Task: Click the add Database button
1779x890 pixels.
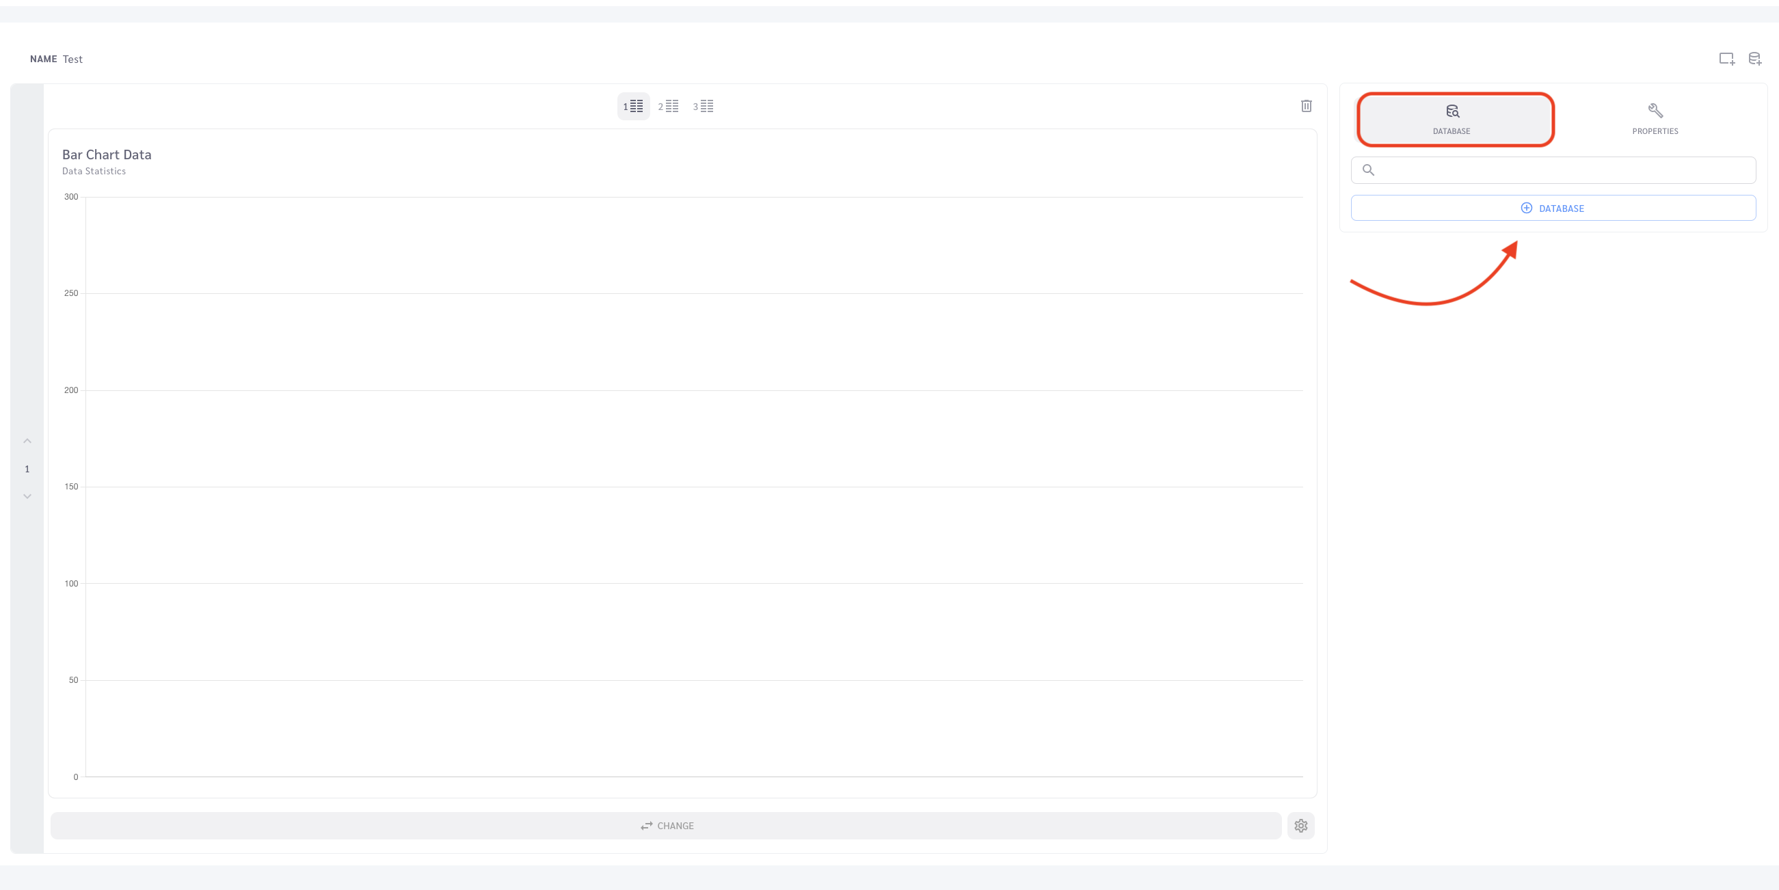Action: pyautogui.click(x=1553, y=208)
